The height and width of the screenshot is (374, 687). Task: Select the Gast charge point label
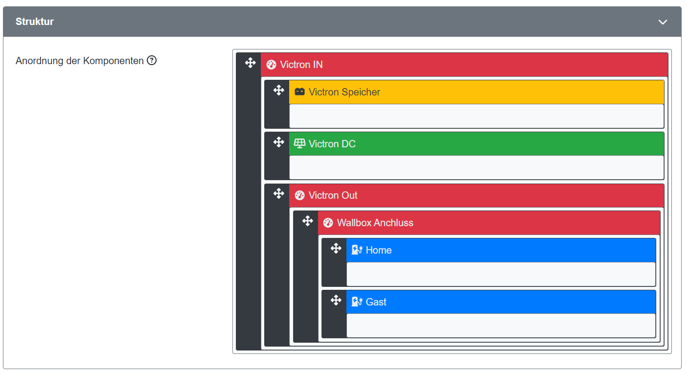(x=376, y=302)
